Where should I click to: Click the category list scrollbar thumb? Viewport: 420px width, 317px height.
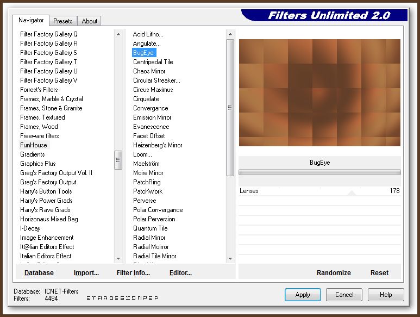pos(118,160)
